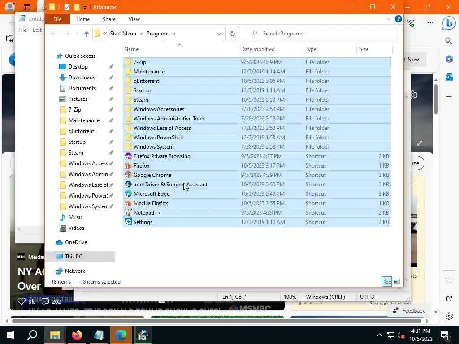Click the Firefox shortcut icon in list
This screenshot has height=344, width=459.
[128, 166]
